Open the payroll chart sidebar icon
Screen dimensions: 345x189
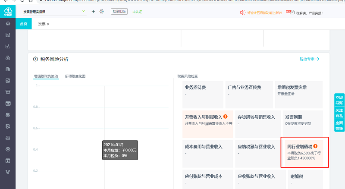8,81
